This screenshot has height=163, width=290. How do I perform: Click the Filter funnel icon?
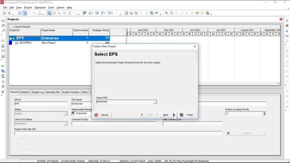(x=102, y=13)
